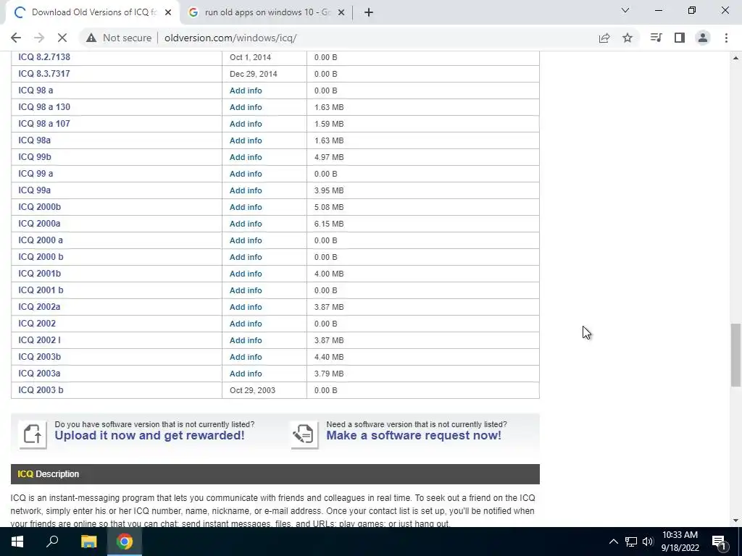
Task: Click the scrollbar up arrow
Action: (x=735, y=58)
